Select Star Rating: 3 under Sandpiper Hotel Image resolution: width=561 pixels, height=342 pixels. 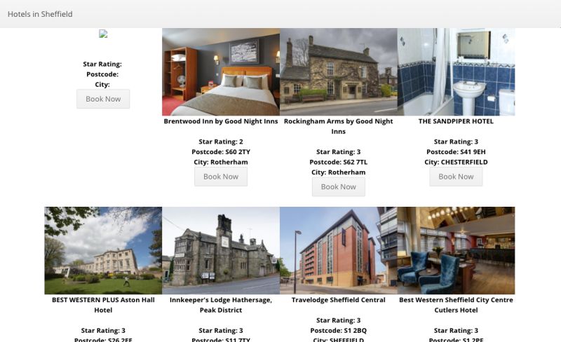(456, 142)
